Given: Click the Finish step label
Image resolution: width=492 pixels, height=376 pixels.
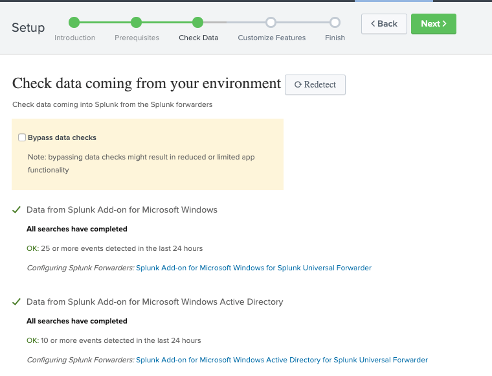Looking at the screenshot, I should (x=335, y=38).
